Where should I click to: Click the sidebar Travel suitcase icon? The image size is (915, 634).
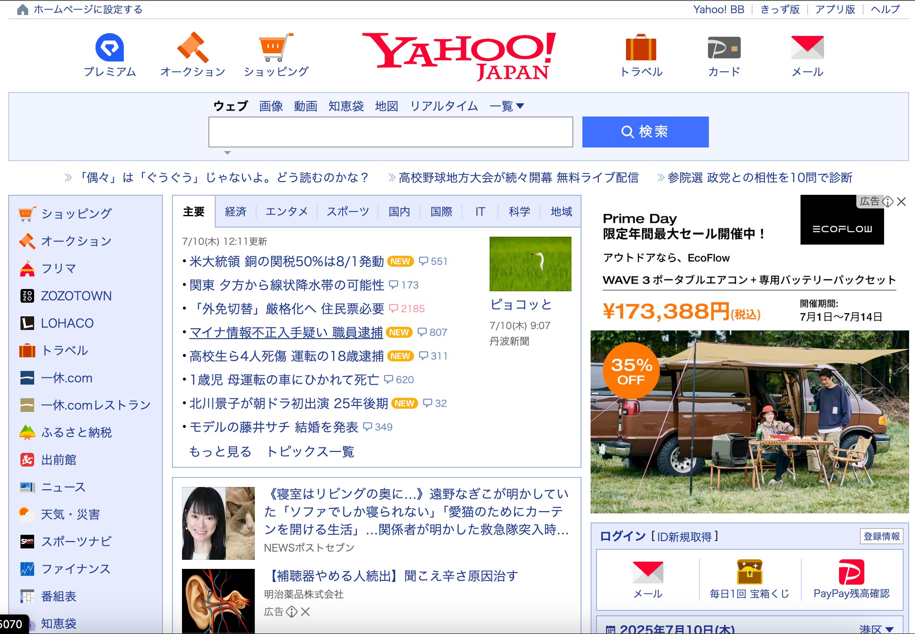[27, 350]
